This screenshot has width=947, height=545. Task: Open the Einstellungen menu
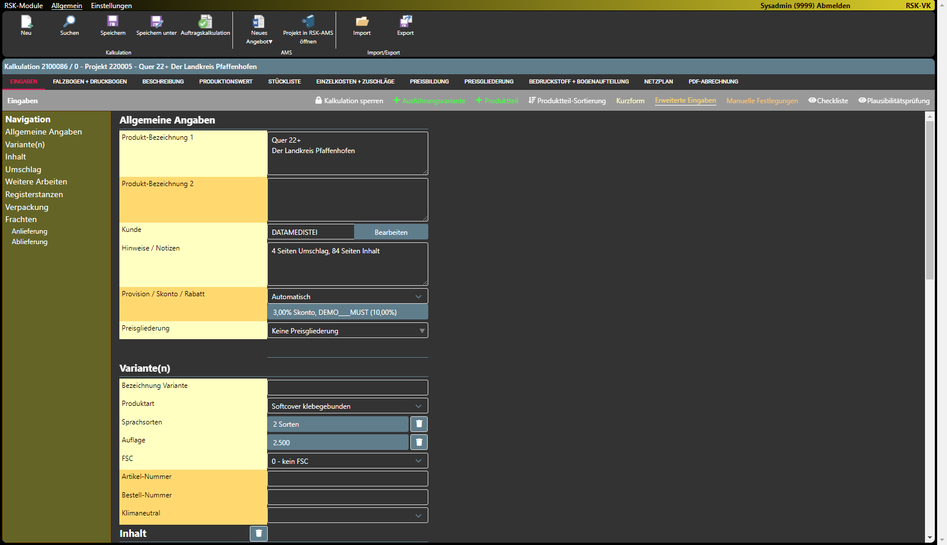tap(111, 5)
